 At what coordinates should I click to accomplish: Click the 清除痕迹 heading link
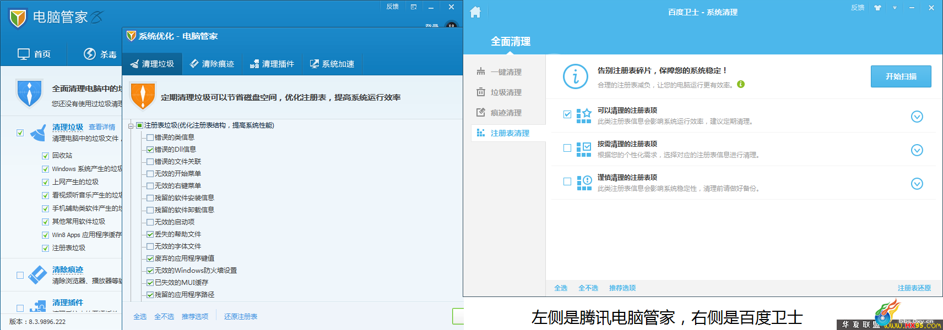[68, 269]
